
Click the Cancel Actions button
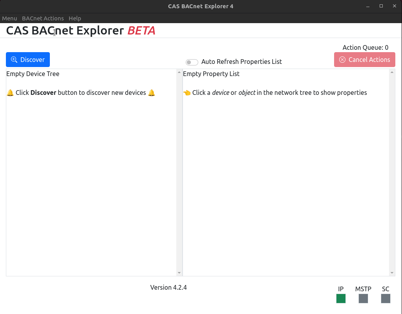coord(364,60)
